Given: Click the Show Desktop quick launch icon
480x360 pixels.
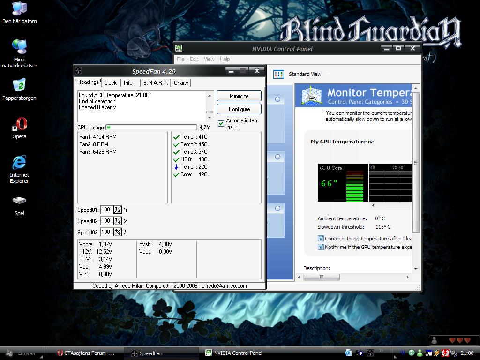Looking at the screenshot, I should [359, 352].
